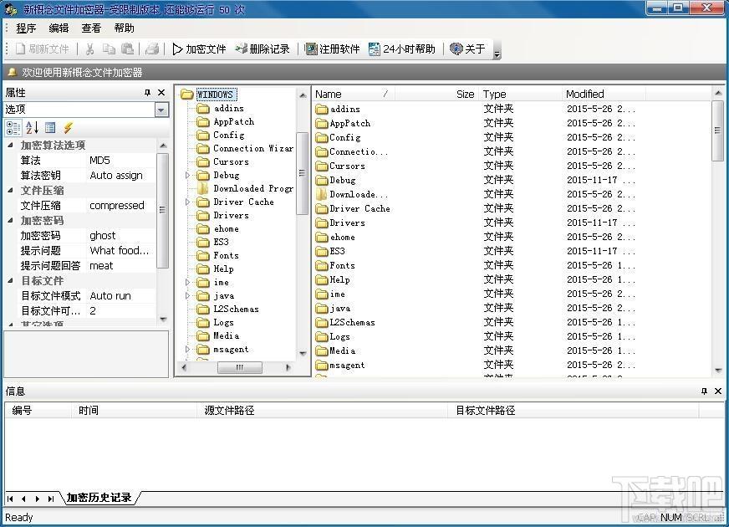Close the 属性 properties panel

pyautogui.click(x=161, y=93)
